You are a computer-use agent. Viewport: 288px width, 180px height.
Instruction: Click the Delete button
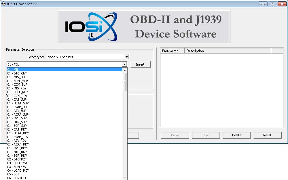(x=236, y=135)
